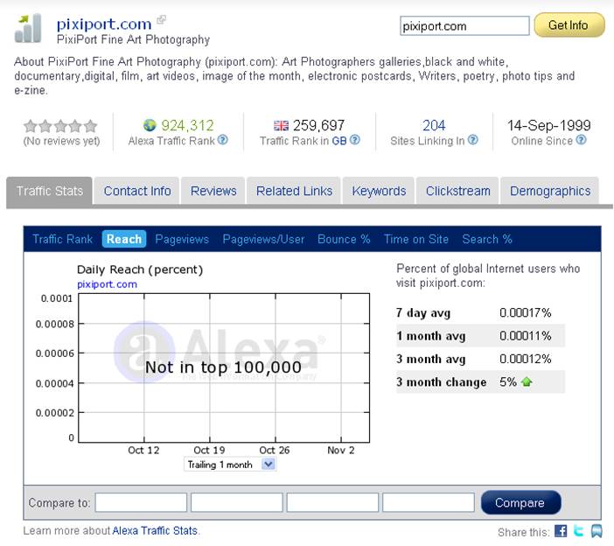Focus the third Compare to field
Viewport: 614px width, 546px height.
(332, 502)
